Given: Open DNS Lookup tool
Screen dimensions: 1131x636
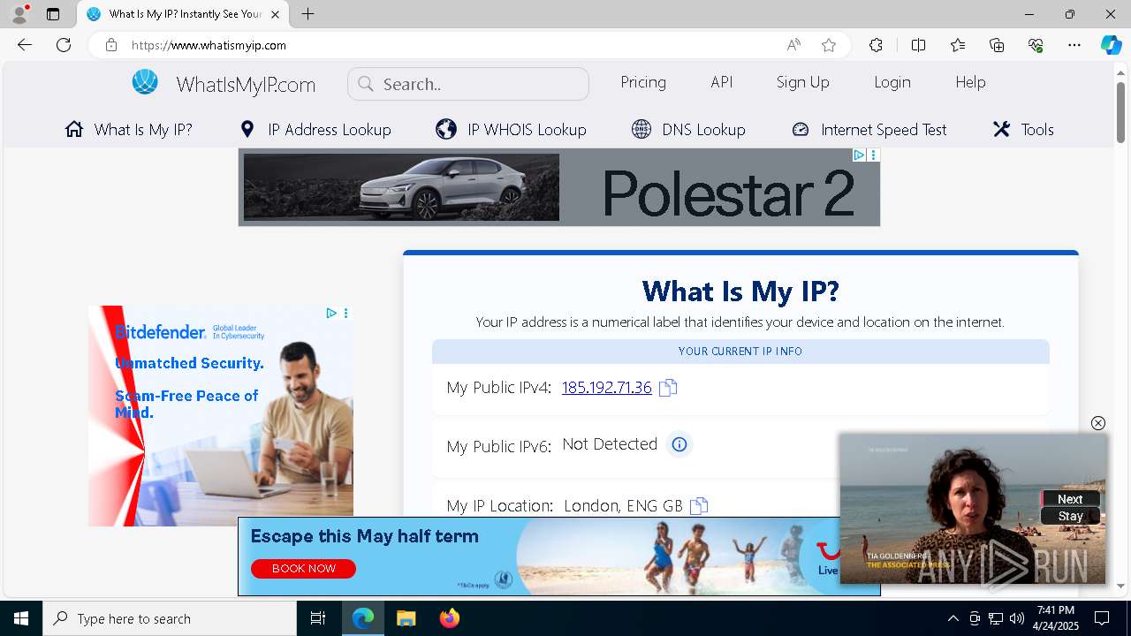Looking at the screenshot, I should tap(688, 130).
